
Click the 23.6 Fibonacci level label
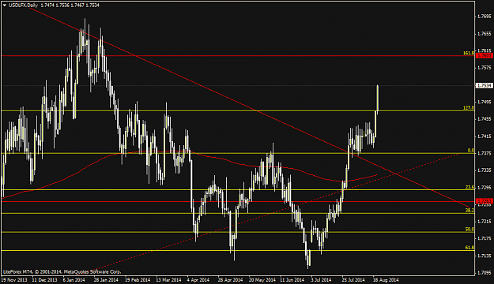click(469, 187)
